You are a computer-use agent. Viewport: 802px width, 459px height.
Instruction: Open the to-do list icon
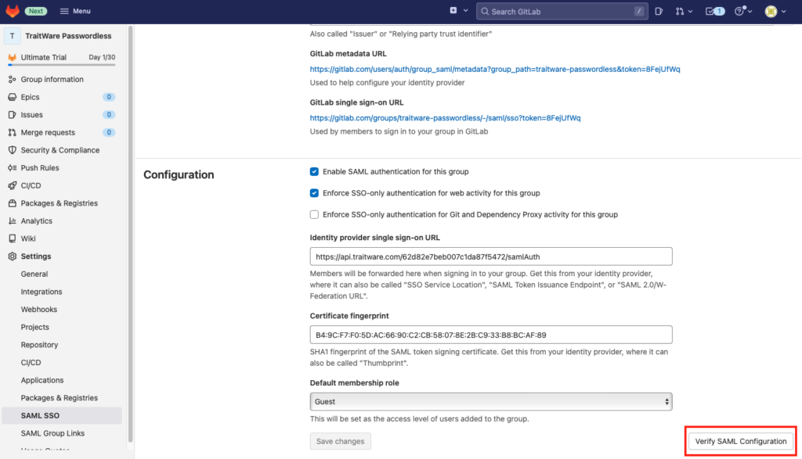point(710,11)
